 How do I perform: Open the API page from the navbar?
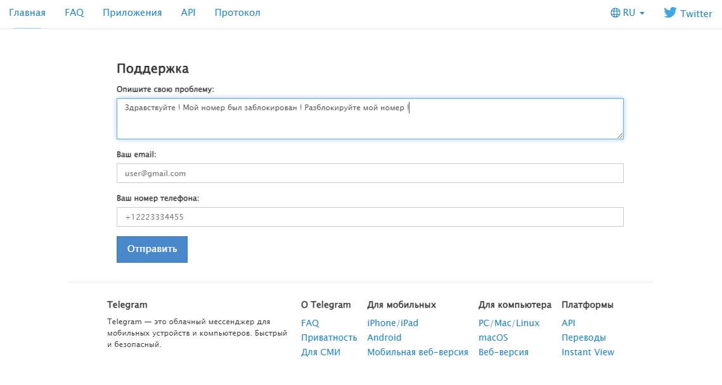[188, 12]
